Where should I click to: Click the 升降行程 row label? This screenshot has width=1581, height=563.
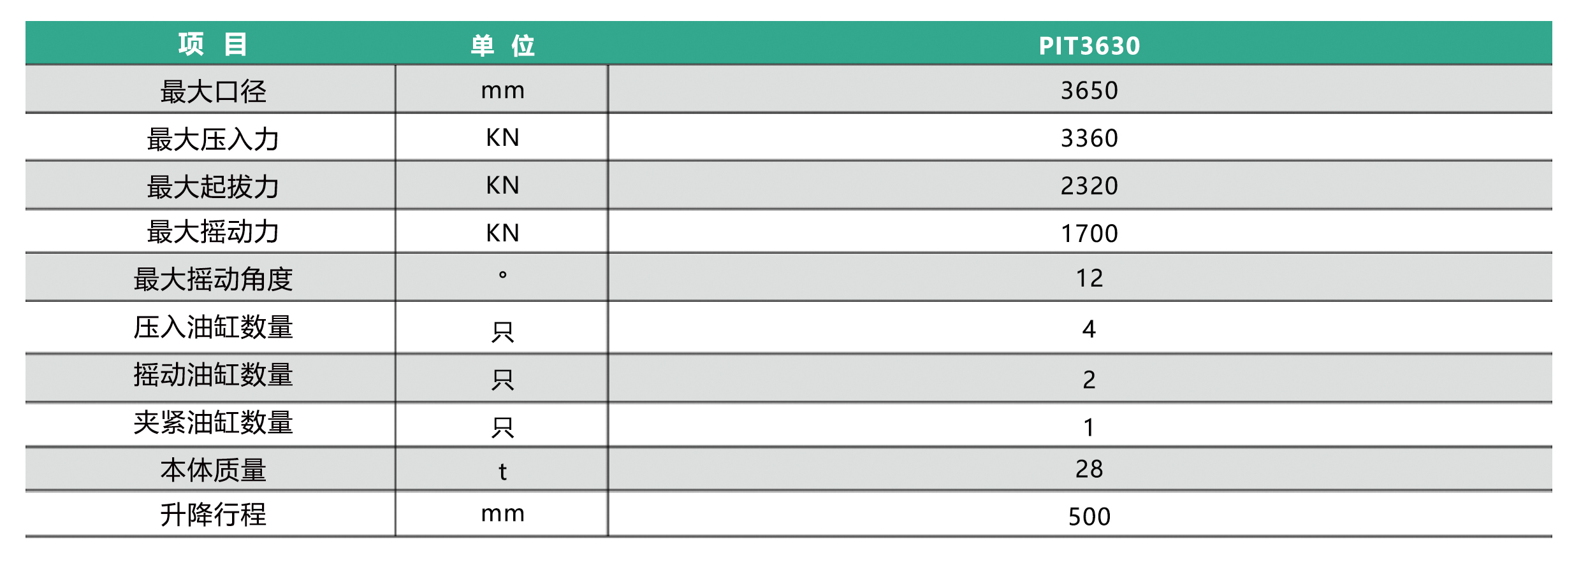pos(213,515)
